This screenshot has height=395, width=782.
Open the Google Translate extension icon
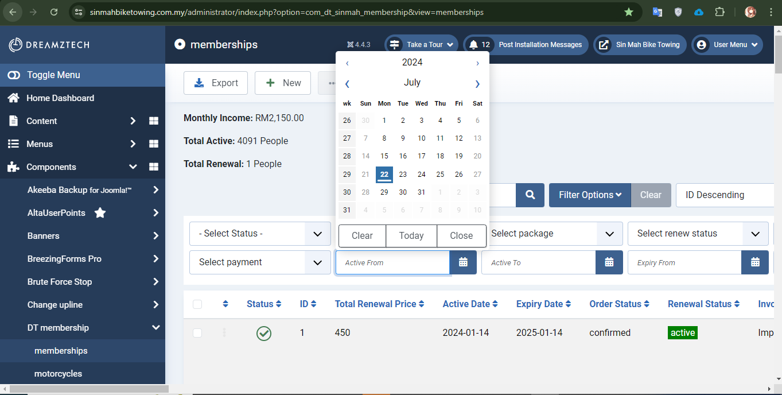point(657,12)
